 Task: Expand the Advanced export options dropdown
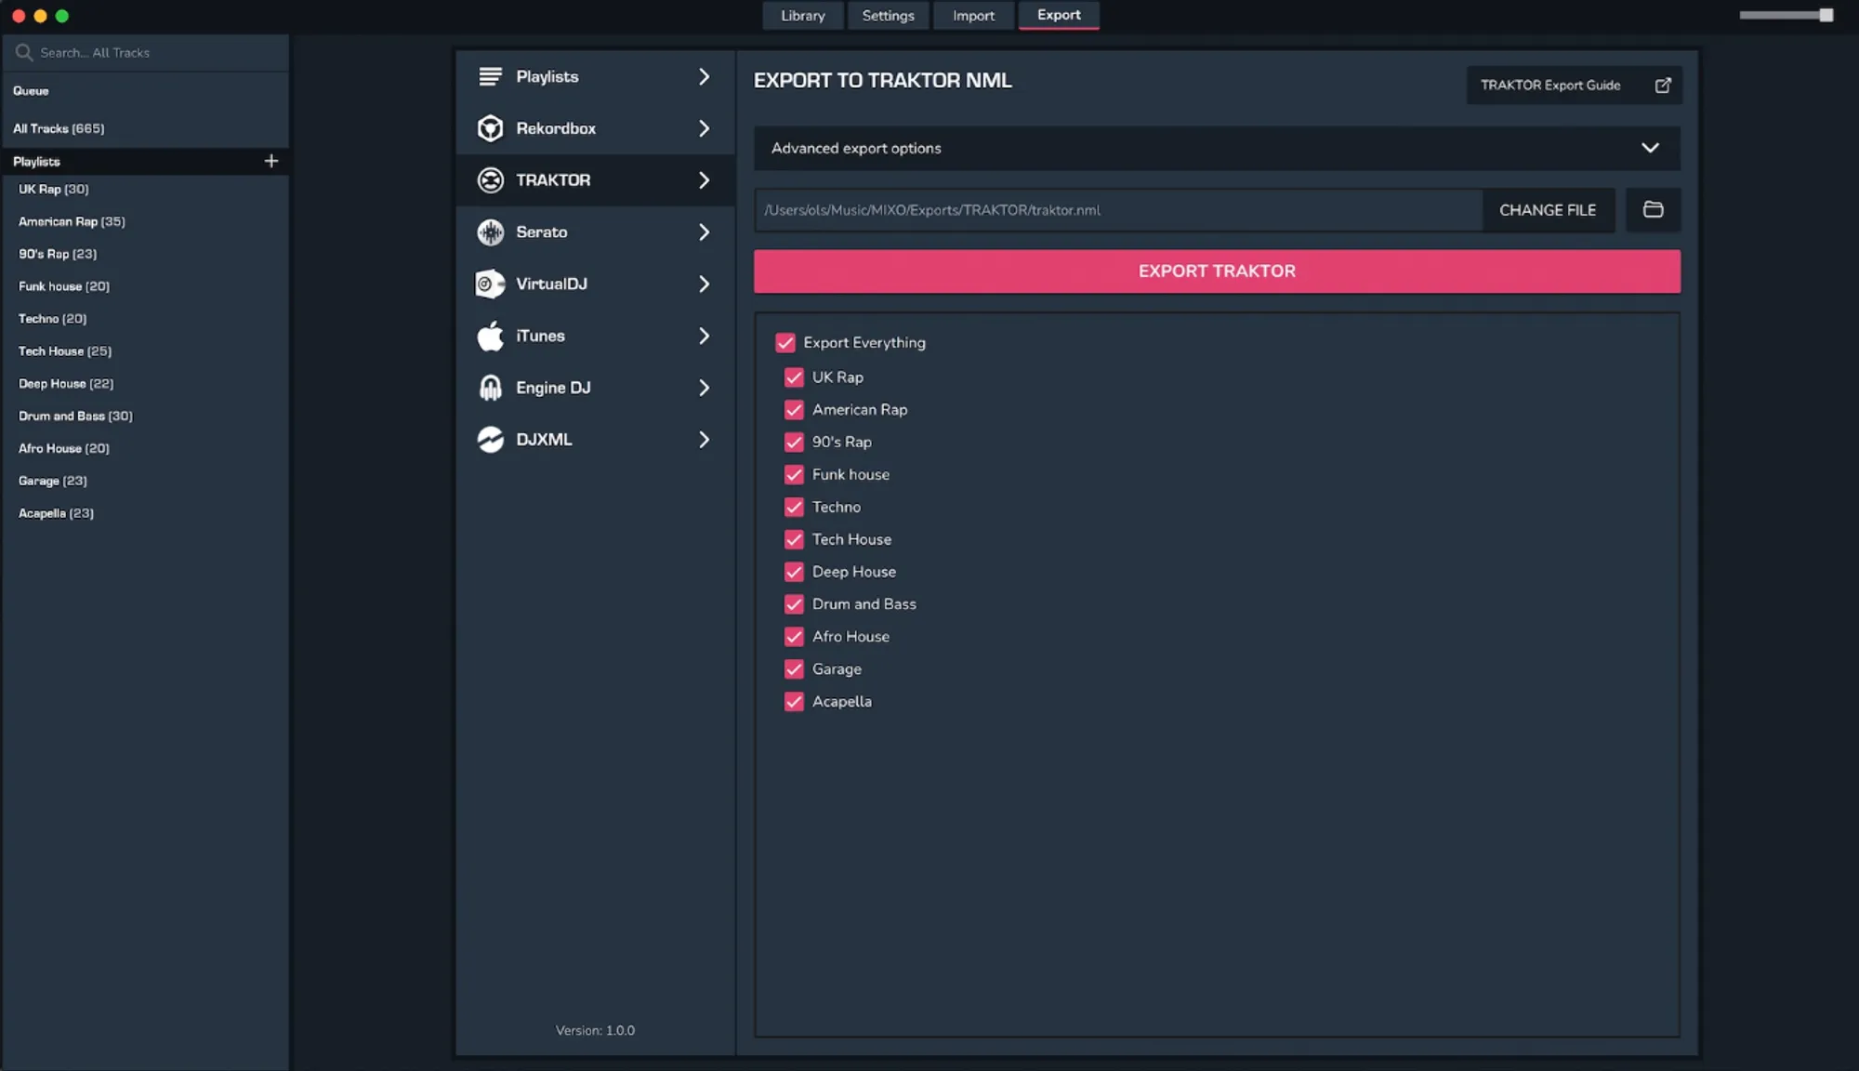click(x=1649, y=148)
